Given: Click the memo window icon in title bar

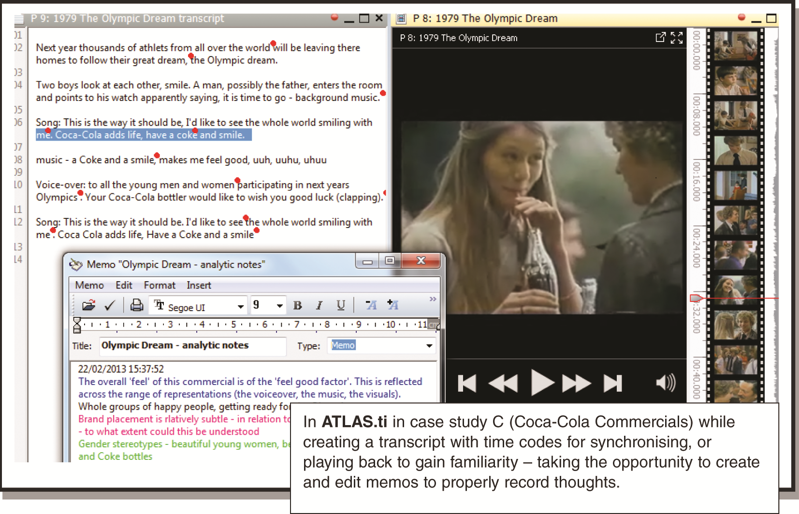Looking at the screenshot, I should click(76, 264).
